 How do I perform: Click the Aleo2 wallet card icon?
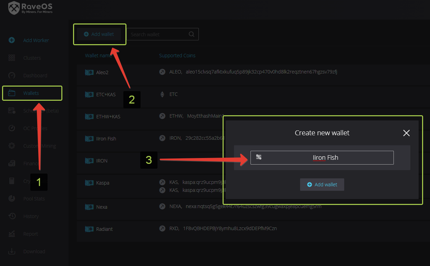[89, 72]
